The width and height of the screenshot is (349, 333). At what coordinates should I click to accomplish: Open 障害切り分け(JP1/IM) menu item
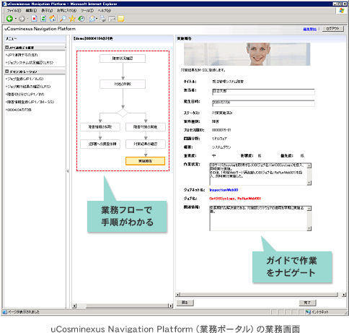pyautogui.click(x=25, y=94)
